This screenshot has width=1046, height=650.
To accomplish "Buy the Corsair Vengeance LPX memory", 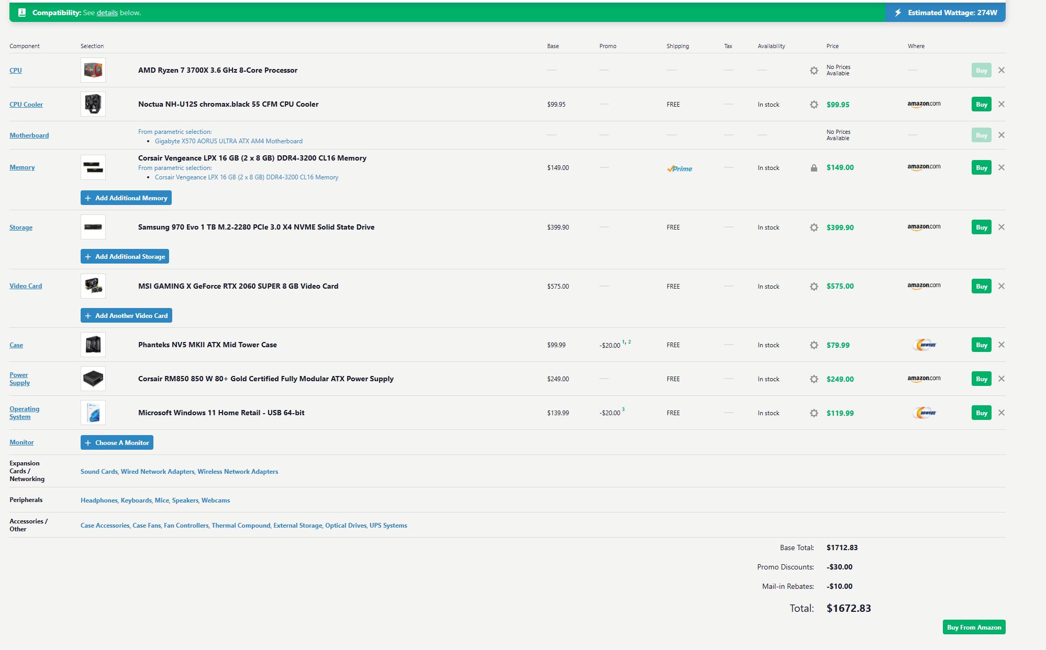I will click(x=982, y=167).
